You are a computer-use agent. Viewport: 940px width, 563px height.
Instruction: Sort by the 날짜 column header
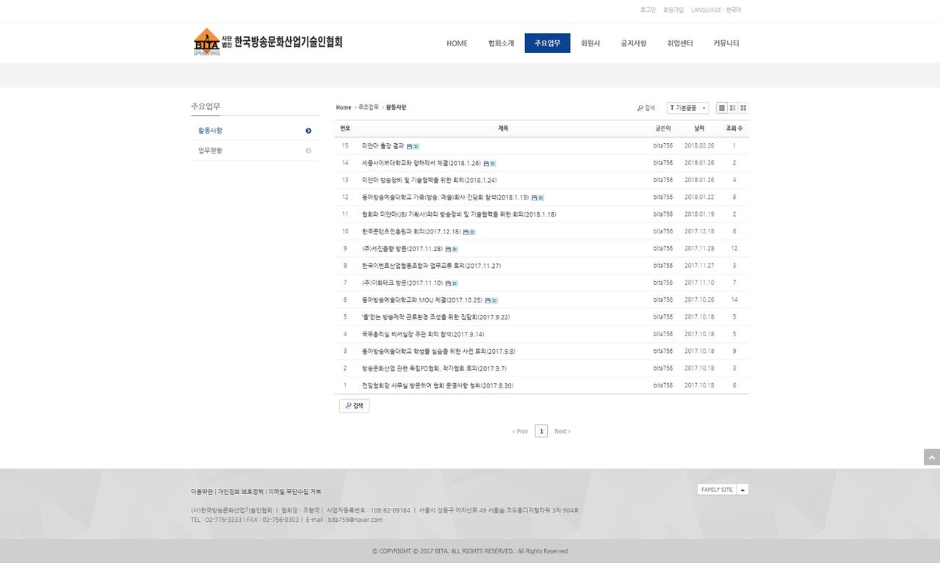click(x=699, y=128)
